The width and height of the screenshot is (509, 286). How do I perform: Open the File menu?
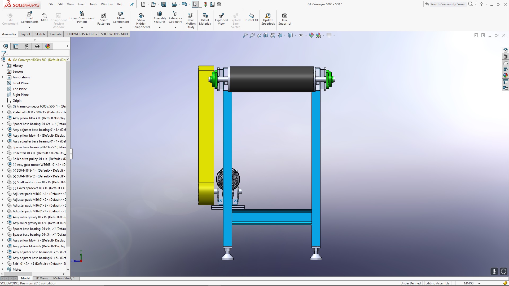tap(51, 4)
